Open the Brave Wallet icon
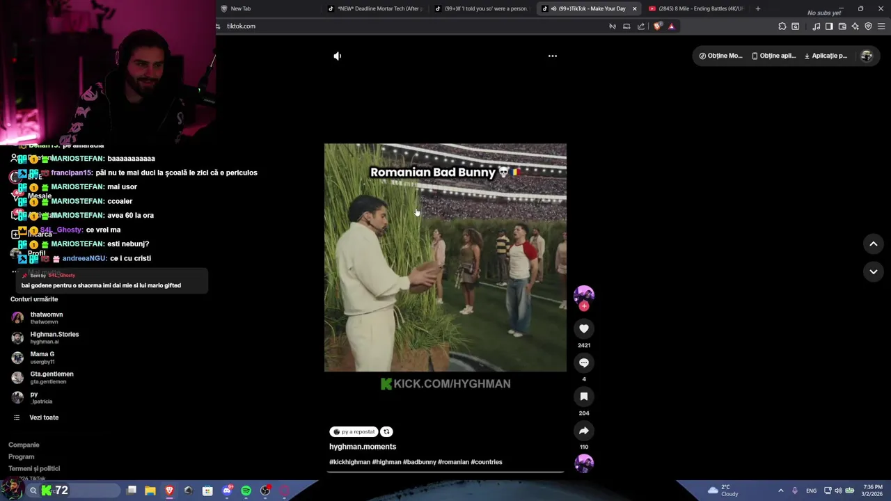The height and width of the screenshot is (501, 891). click(842, 26)
